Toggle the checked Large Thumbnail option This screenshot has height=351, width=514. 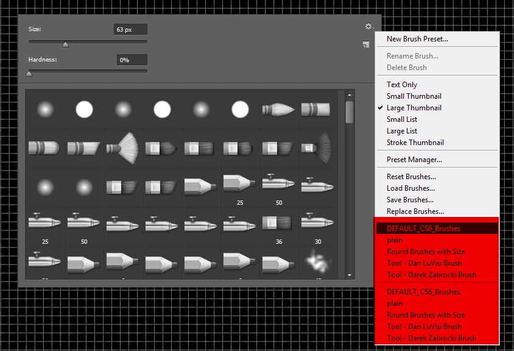(x=414, y=108)
